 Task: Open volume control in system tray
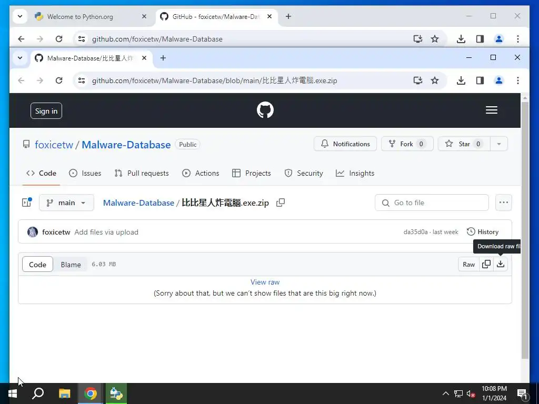coord(471,393)
